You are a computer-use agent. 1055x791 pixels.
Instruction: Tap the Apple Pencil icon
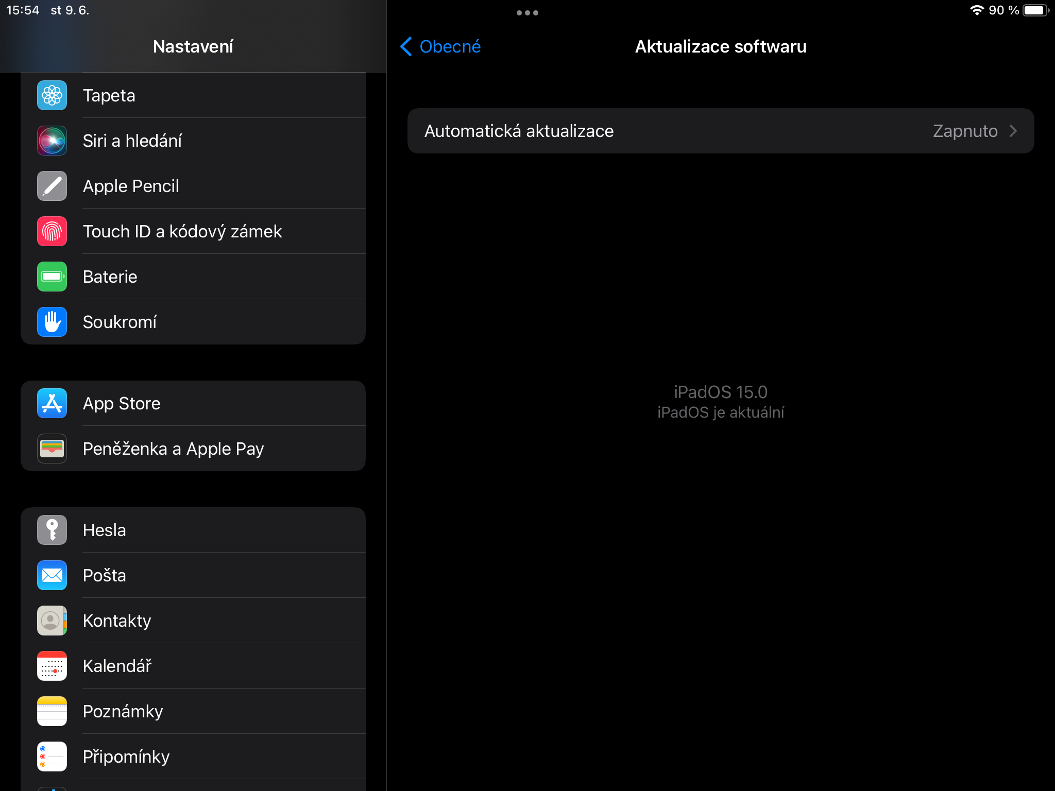coord(52,186)
